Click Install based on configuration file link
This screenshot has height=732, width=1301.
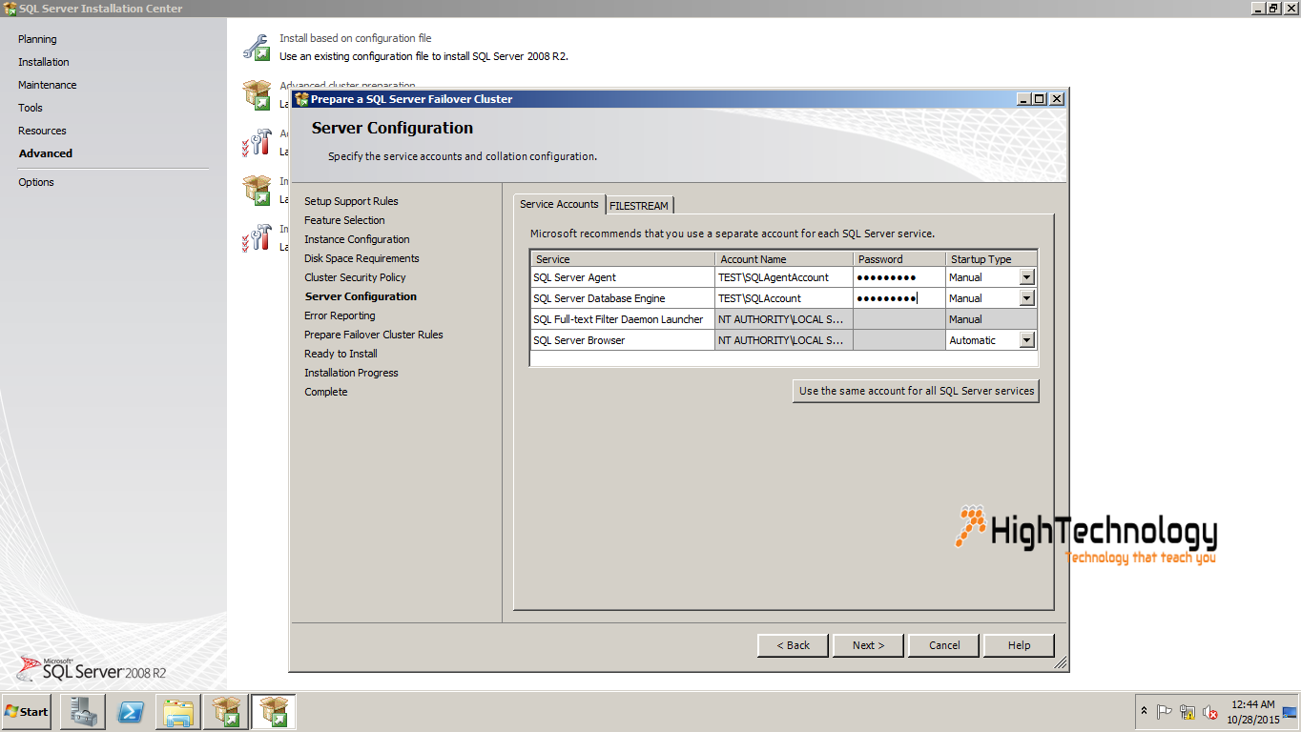[355, 38]
